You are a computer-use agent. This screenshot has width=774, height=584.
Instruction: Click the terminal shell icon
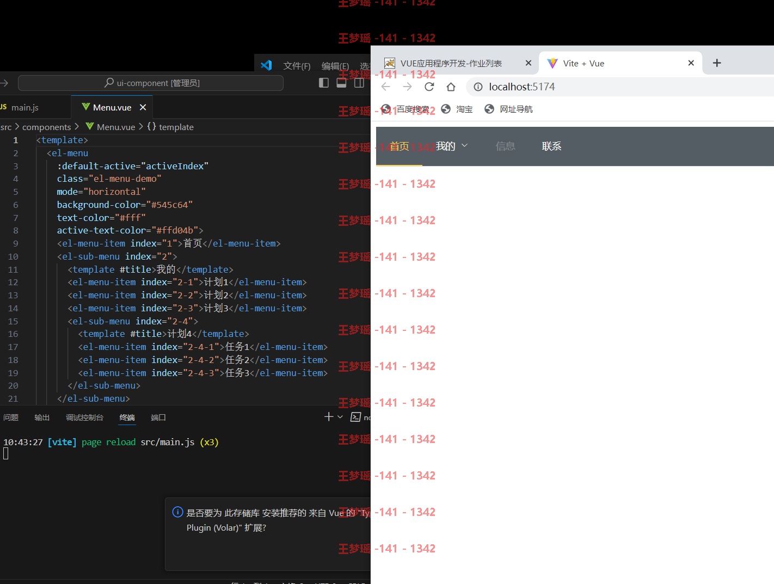tap(356, 417)
